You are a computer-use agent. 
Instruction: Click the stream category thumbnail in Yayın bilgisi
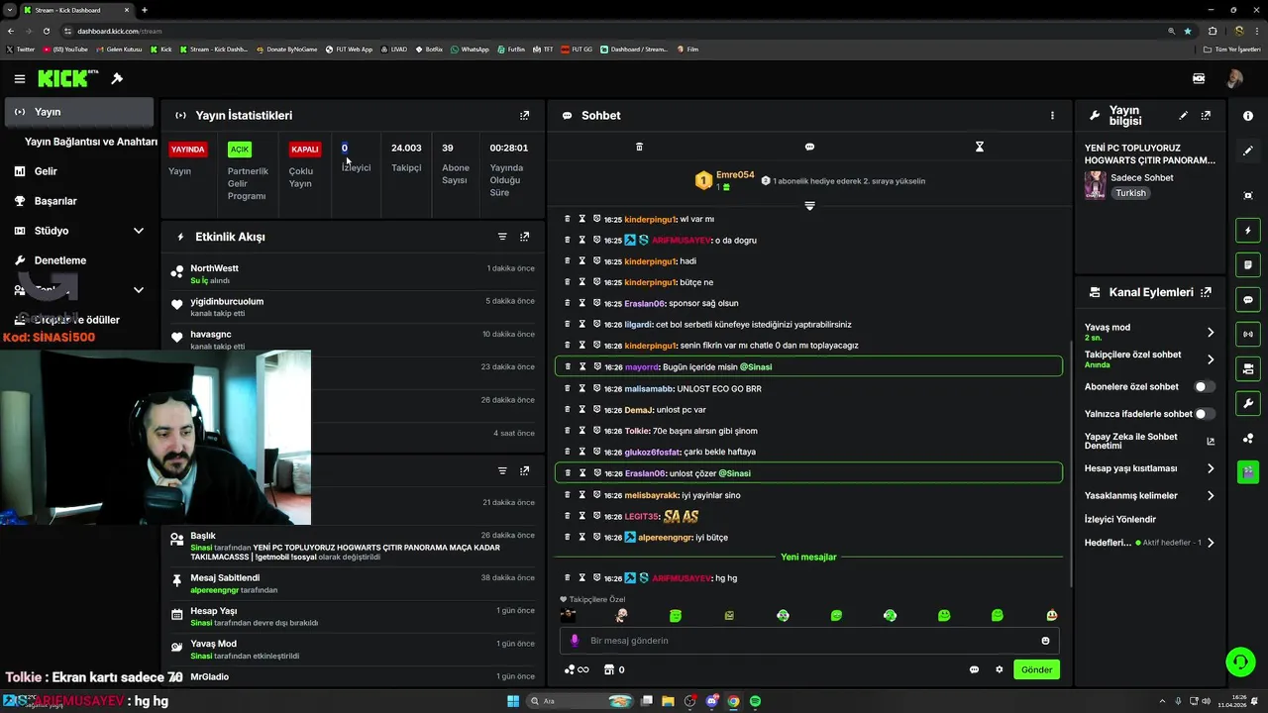(1095, 185)
